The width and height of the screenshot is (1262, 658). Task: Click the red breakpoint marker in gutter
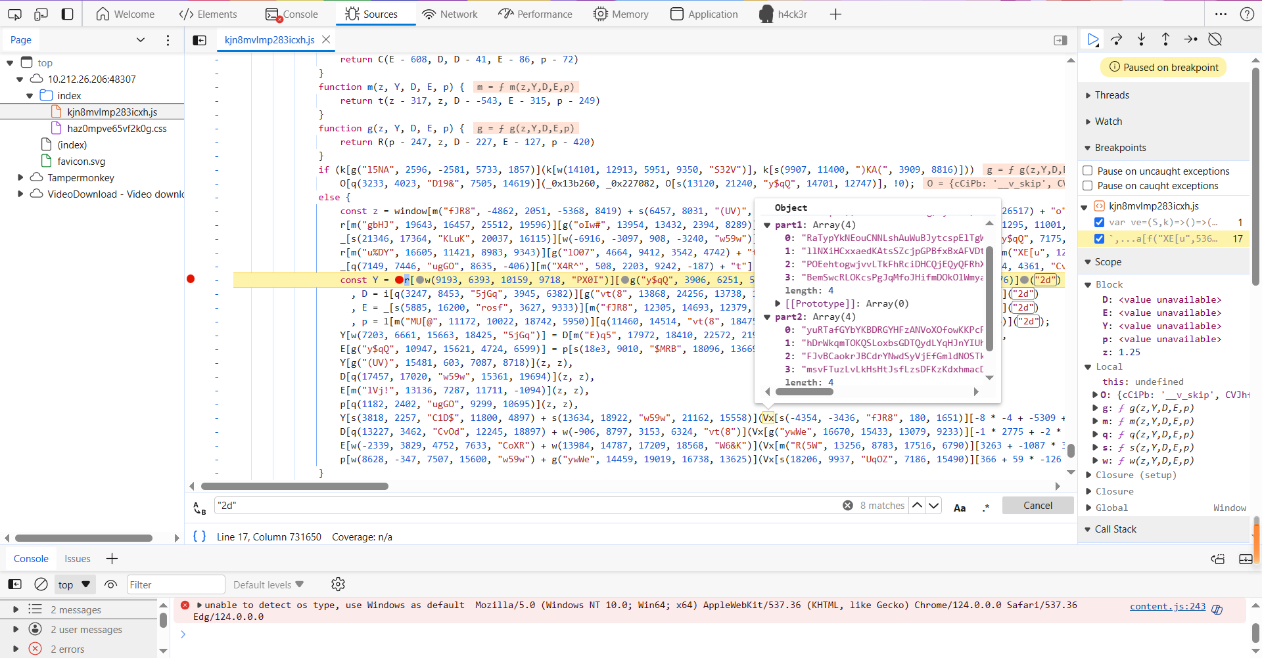coord(191,279)
